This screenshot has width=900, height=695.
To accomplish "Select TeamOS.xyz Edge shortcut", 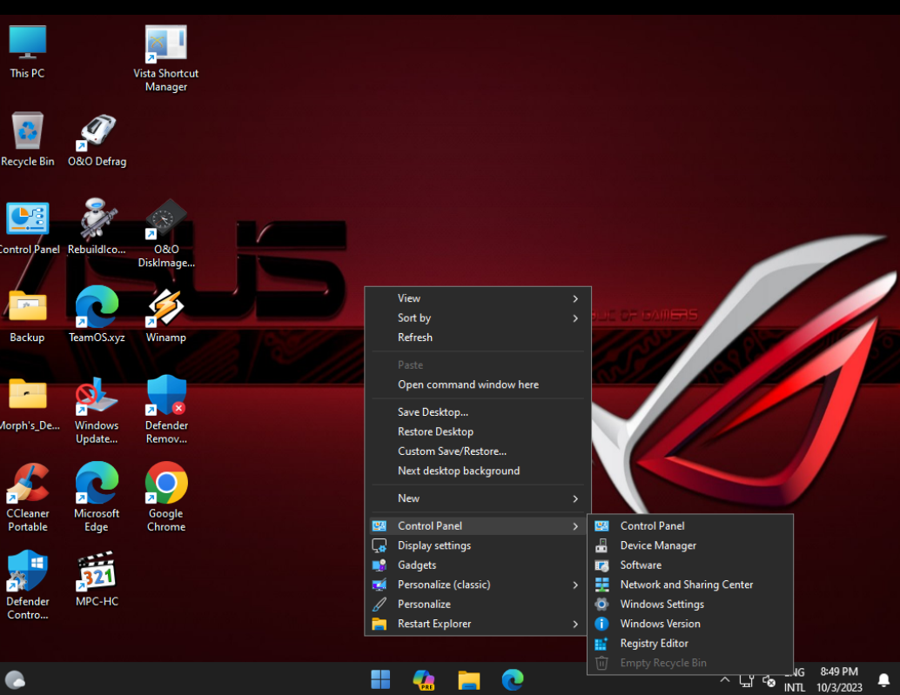I will tap(97, 314).
